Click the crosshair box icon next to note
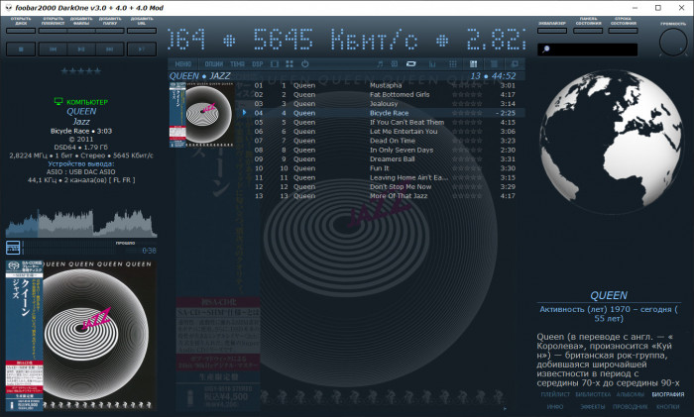The width and height of the screenshot is (694, 417). click(395, 64)
